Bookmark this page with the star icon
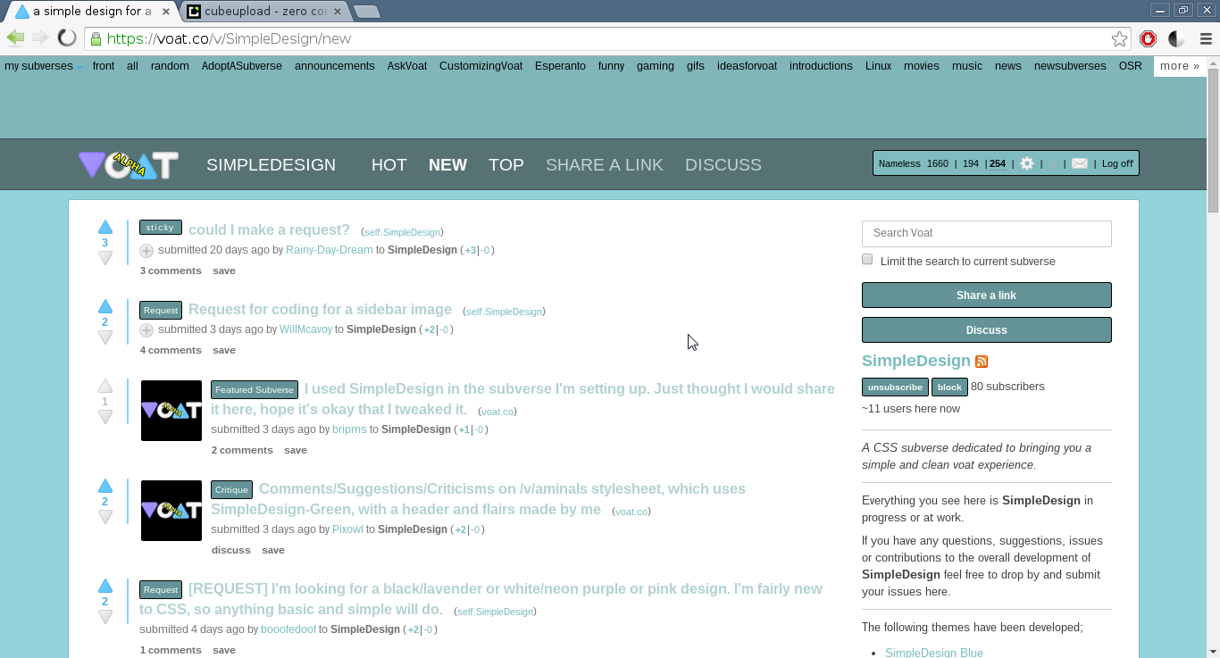 click(x=1119, y=38)
